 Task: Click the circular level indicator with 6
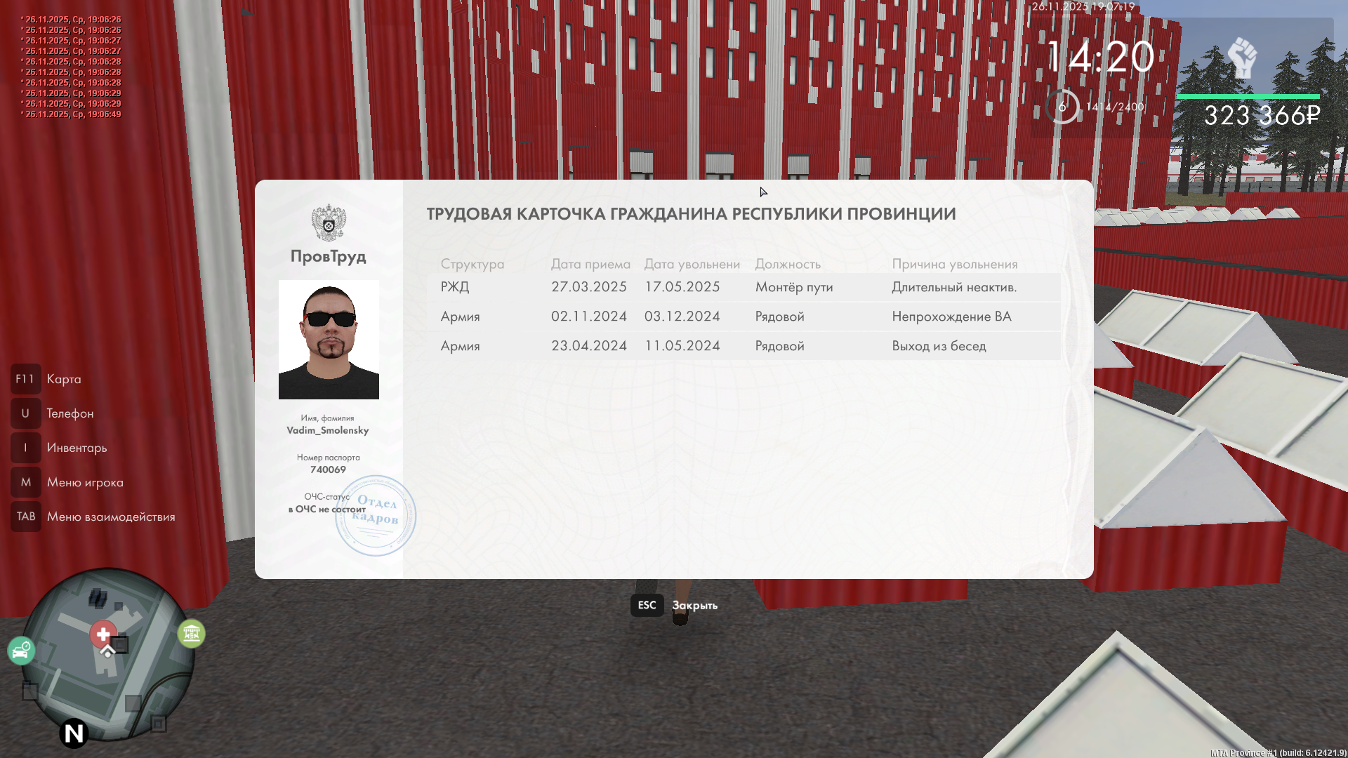(1062, 107)
